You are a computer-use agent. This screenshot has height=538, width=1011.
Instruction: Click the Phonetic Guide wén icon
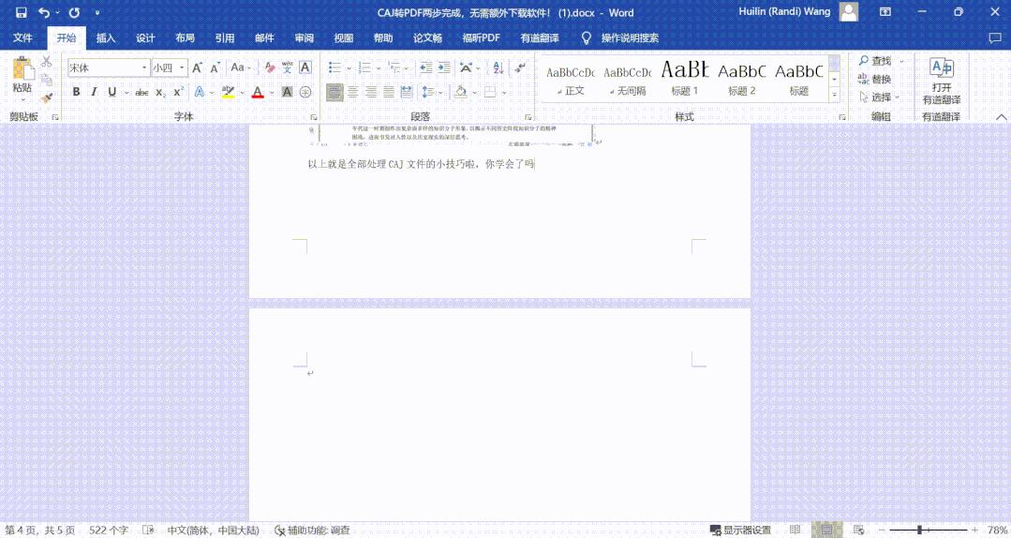tap(288, 67)
